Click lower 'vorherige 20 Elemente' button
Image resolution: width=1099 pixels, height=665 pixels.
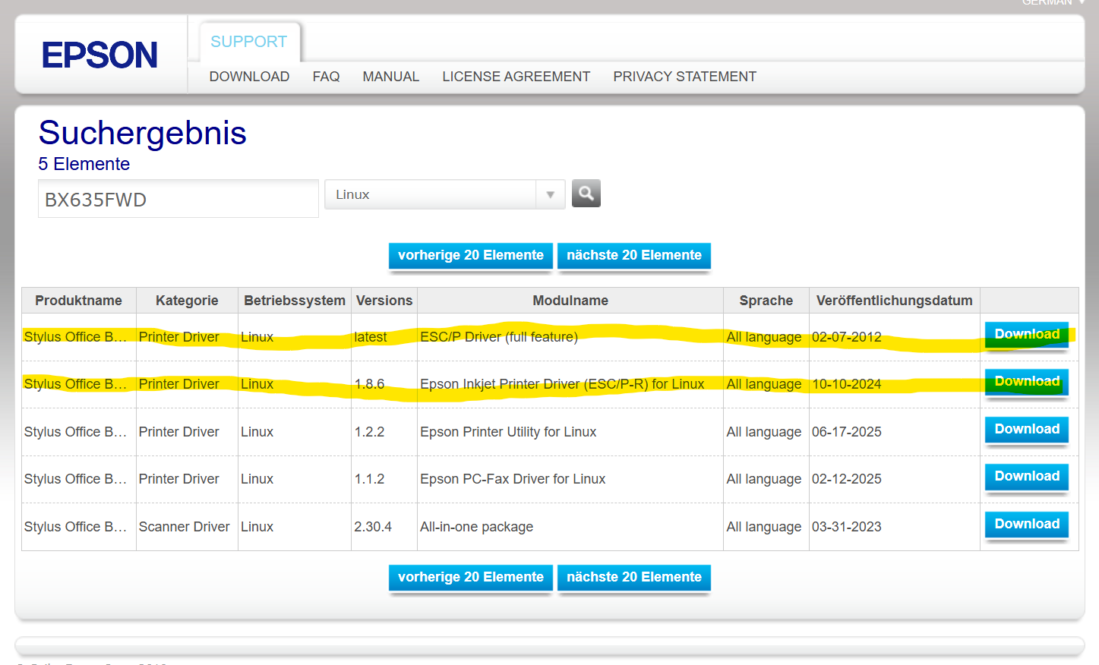pyautogui.click(x=470, y=578)
